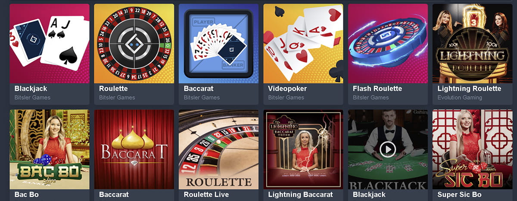
Task: Click the Flash Roulette title label
Action: [x=377, y=88]
